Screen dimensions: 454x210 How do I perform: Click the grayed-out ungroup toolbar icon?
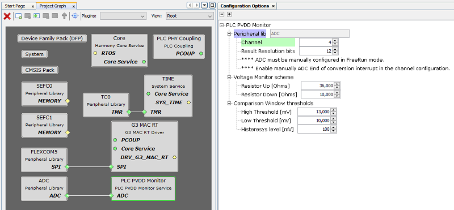(46, 16)
